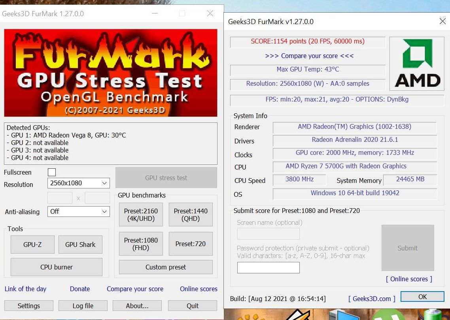The width and height of the screenshot is (450, 320).
Task: Click >>> Compare your score <<< in results dialog
Action: pyautogui.click(x=309, y=56)
